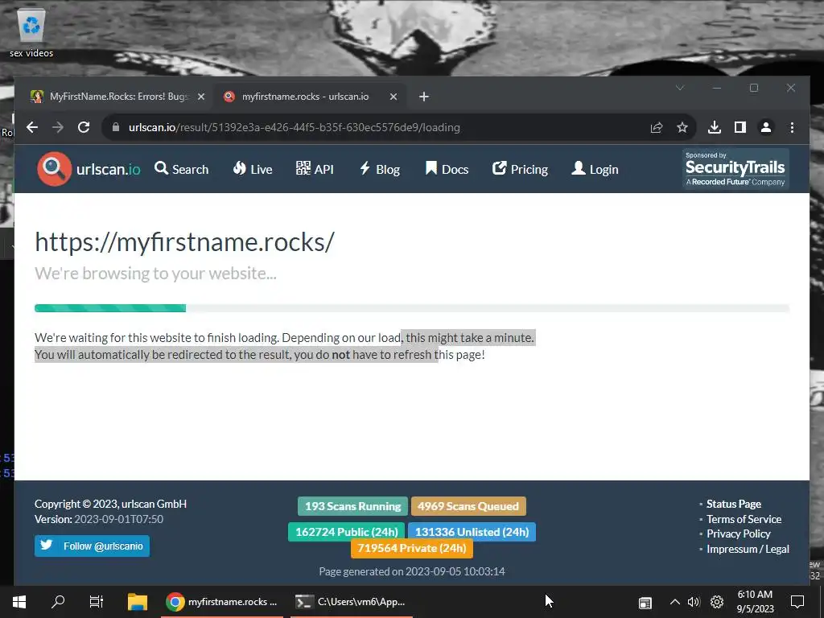Click the settings gear tray icon
This screenshot has height=618, width=824.
tap(717, 602)
